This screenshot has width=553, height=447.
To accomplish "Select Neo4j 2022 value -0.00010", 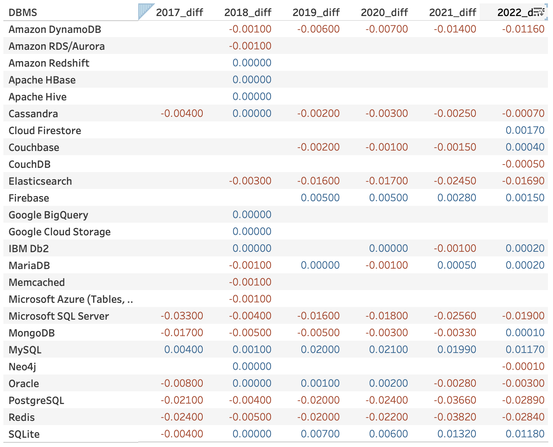I will tap(523, 366).
